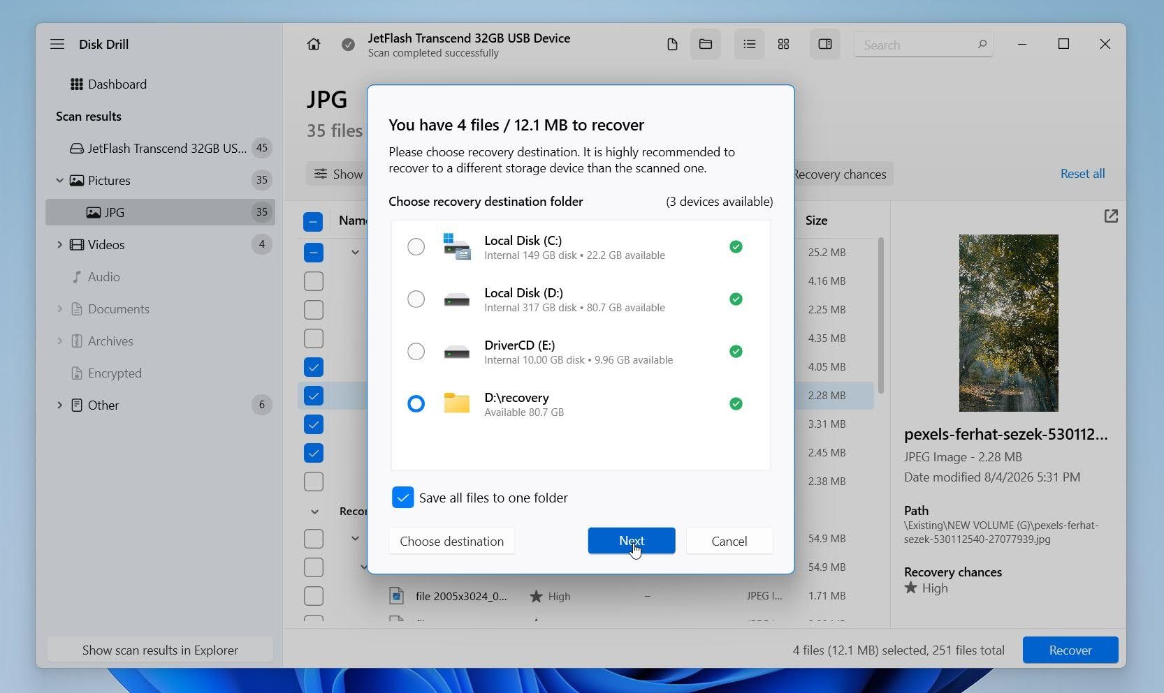1164x693 pixels.
Task: Collapse the Reconstructed group chevron
Action: click(x=314, y=512)
